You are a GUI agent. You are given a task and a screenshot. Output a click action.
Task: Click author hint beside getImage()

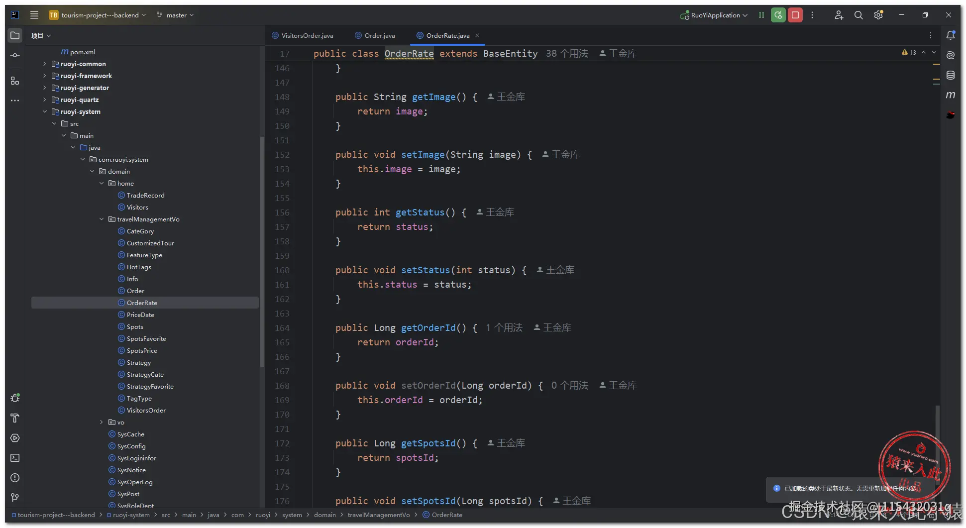point(506,97)
